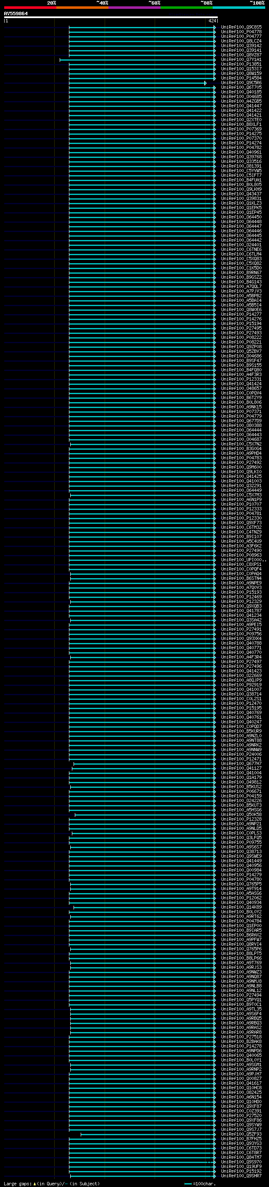Click the query end position 424
269x1187 pixels.
[212, 21]
